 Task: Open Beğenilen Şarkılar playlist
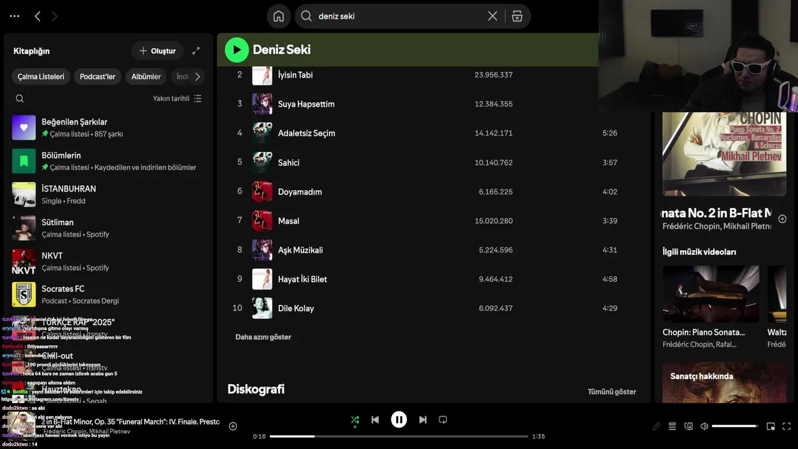click(x=108, y=127)
